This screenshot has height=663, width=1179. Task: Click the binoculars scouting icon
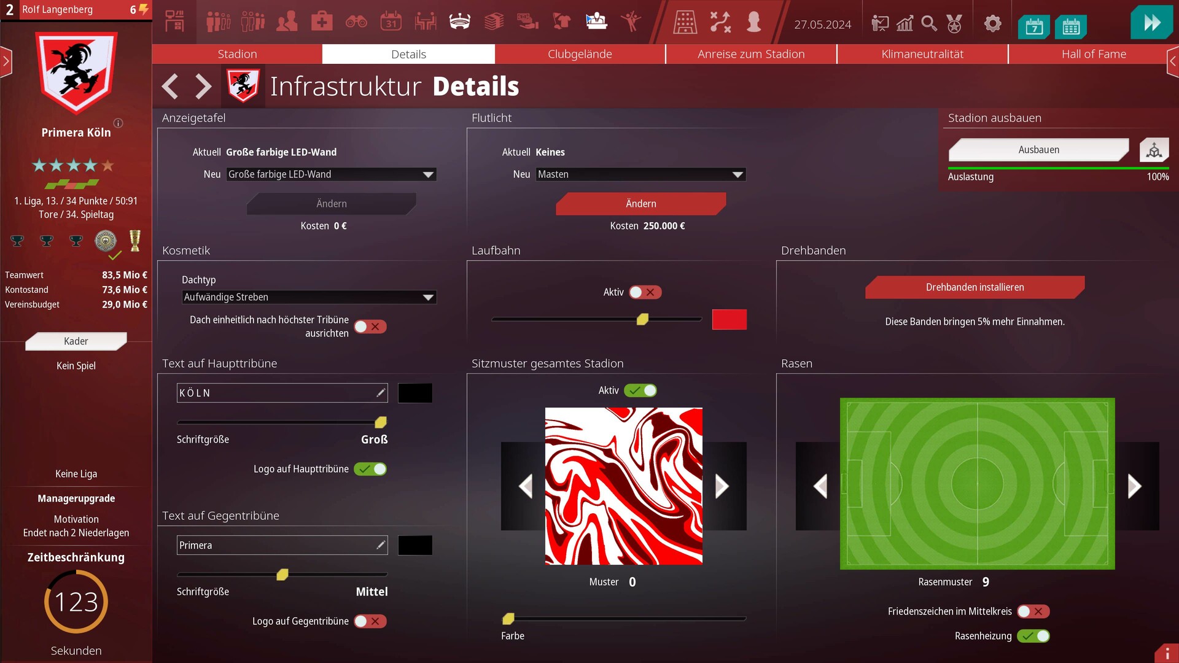click(x=356, y=23)
